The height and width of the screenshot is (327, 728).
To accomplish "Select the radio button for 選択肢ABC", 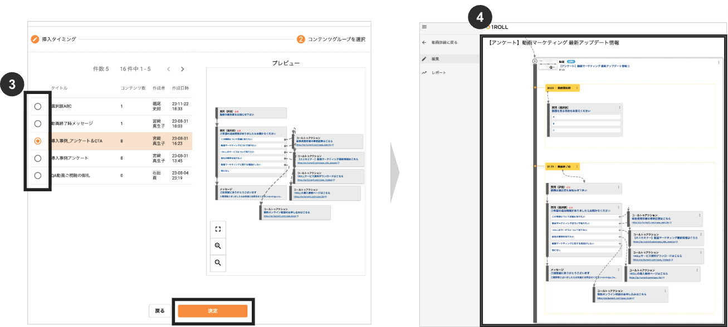I will [x=37, y=106].
